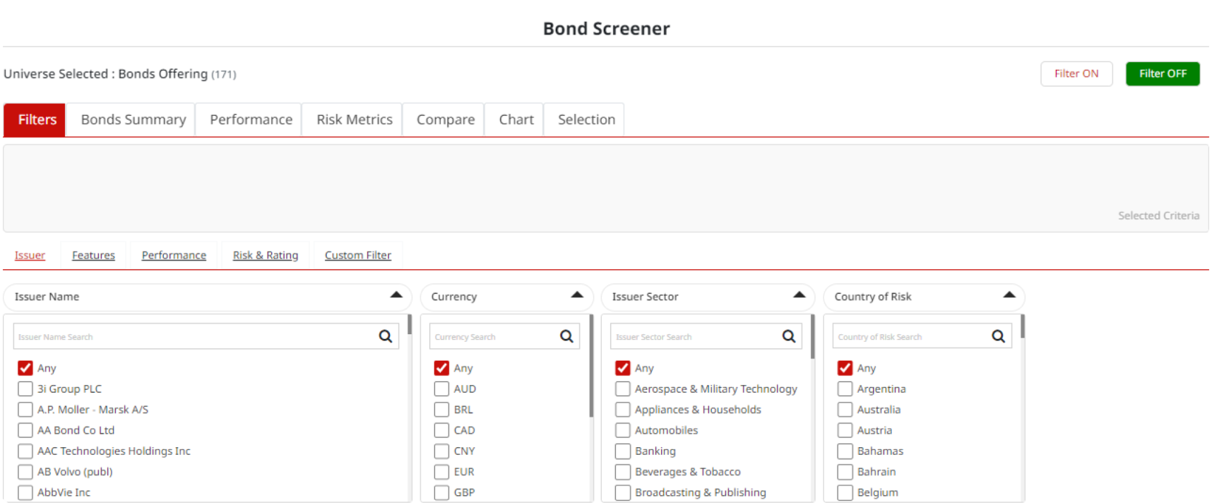Check Belgium as country of risk
The image size is (1212, 504).
click(845, 492)
